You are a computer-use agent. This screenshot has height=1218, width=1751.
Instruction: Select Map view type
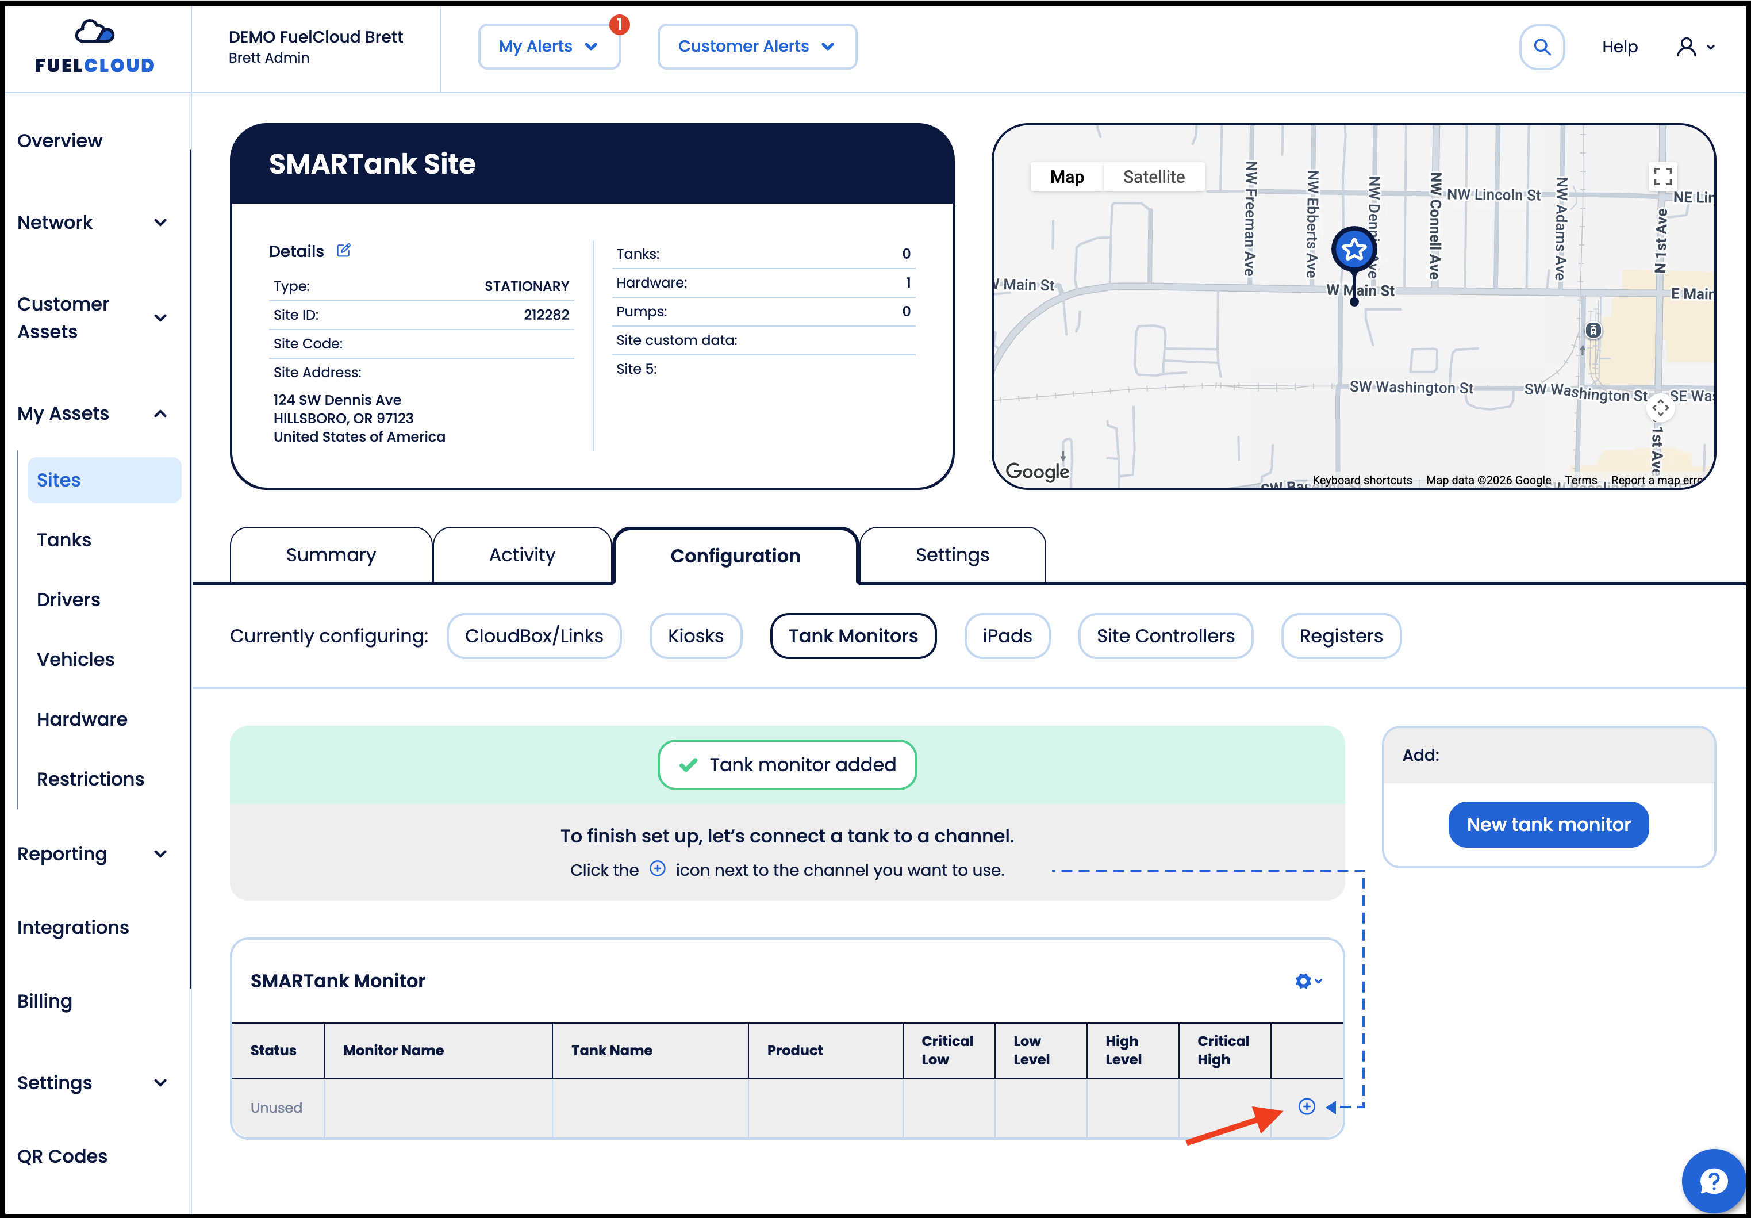click(x=1066, y=177)
